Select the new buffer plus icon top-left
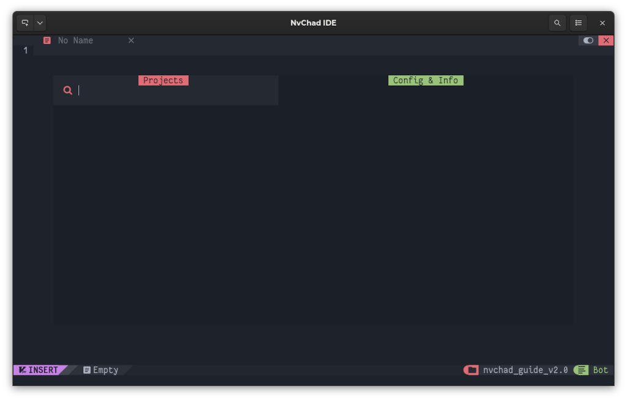627x400 pixels. 24,23
